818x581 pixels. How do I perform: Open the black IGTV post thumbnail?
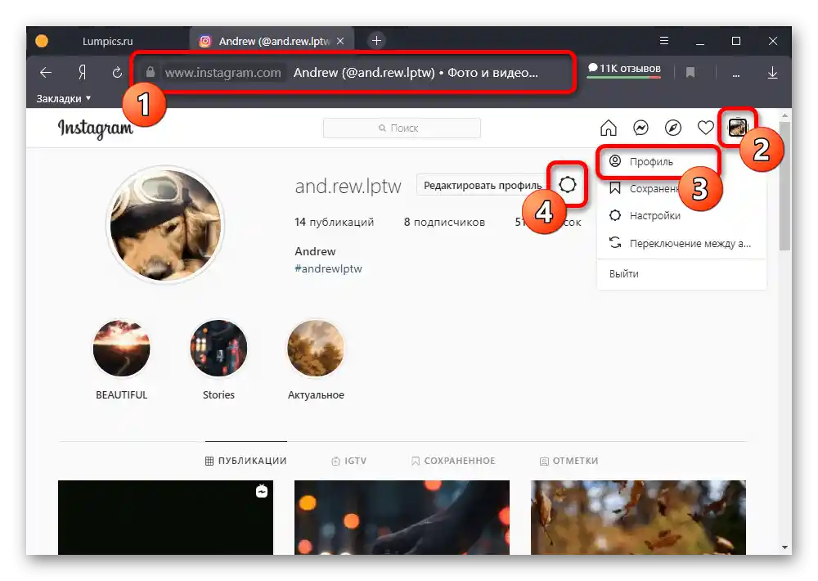pyautogui.click(x=165, y=517)
